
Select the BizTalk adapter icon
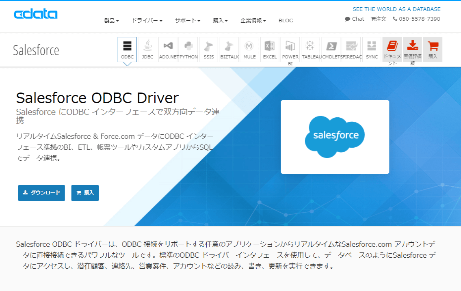tap(229, 50)
